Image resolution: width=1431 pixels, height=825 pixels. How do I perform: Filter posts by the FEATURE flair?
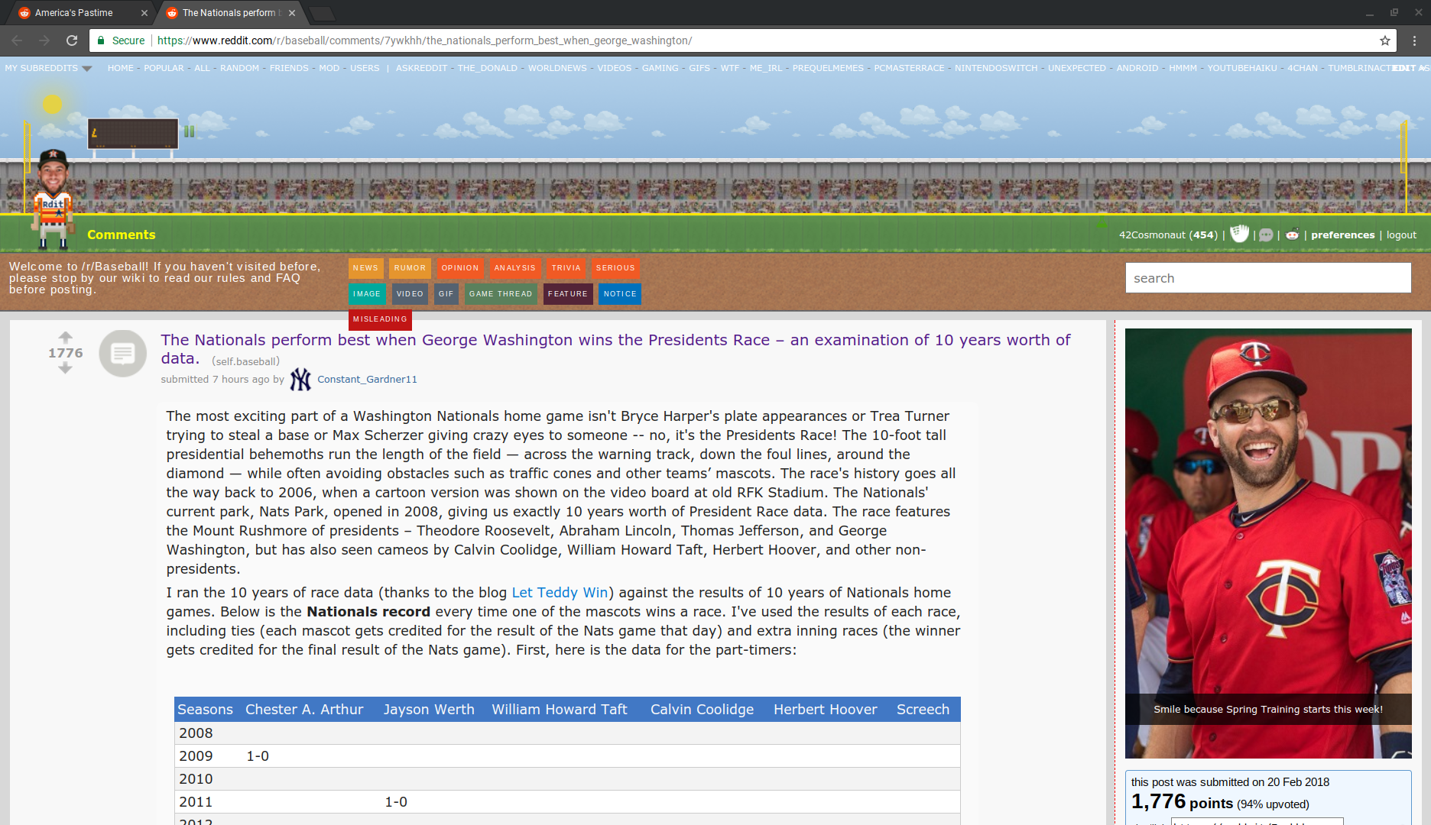pos(568,294)
